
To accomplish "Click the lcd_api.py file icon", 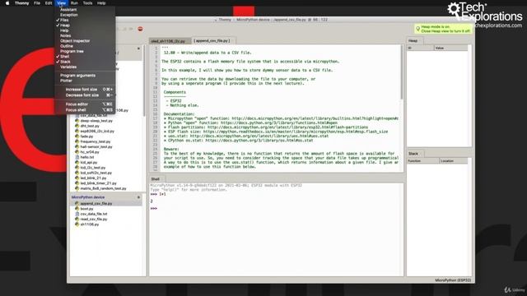I will click(77, 162).
